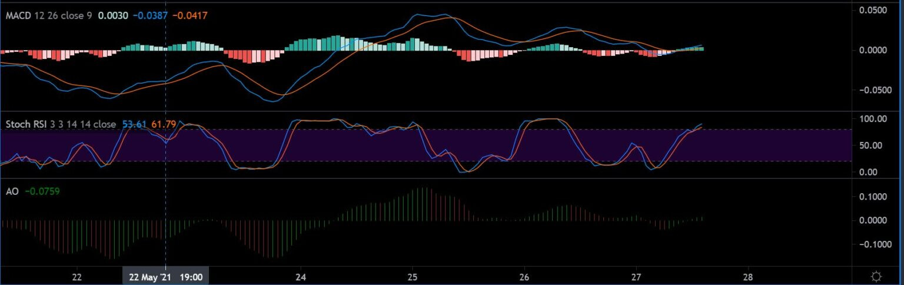The width and height of the screenshot is (904, 285).
Task: Click date 24 on the time axis
Action: tap(301, 276)
